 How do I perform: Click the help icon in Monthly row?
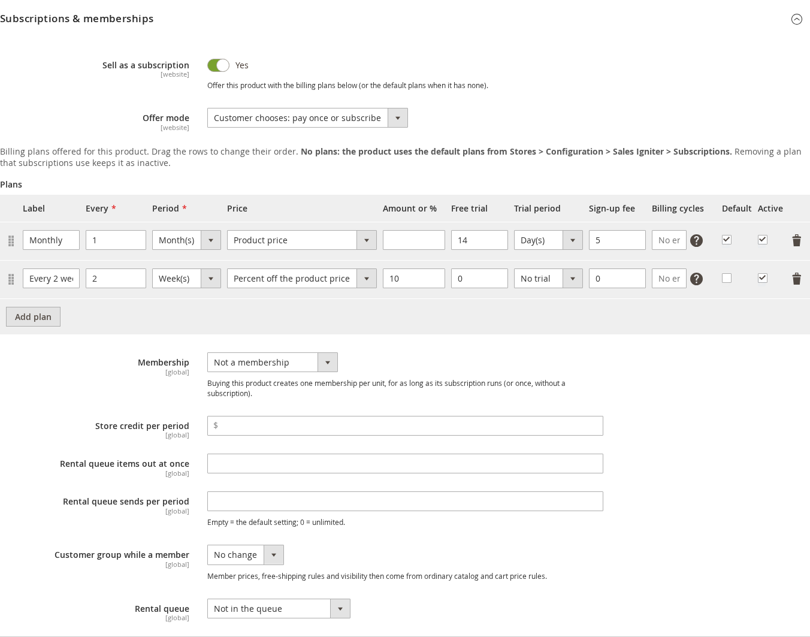pos(696,240)
